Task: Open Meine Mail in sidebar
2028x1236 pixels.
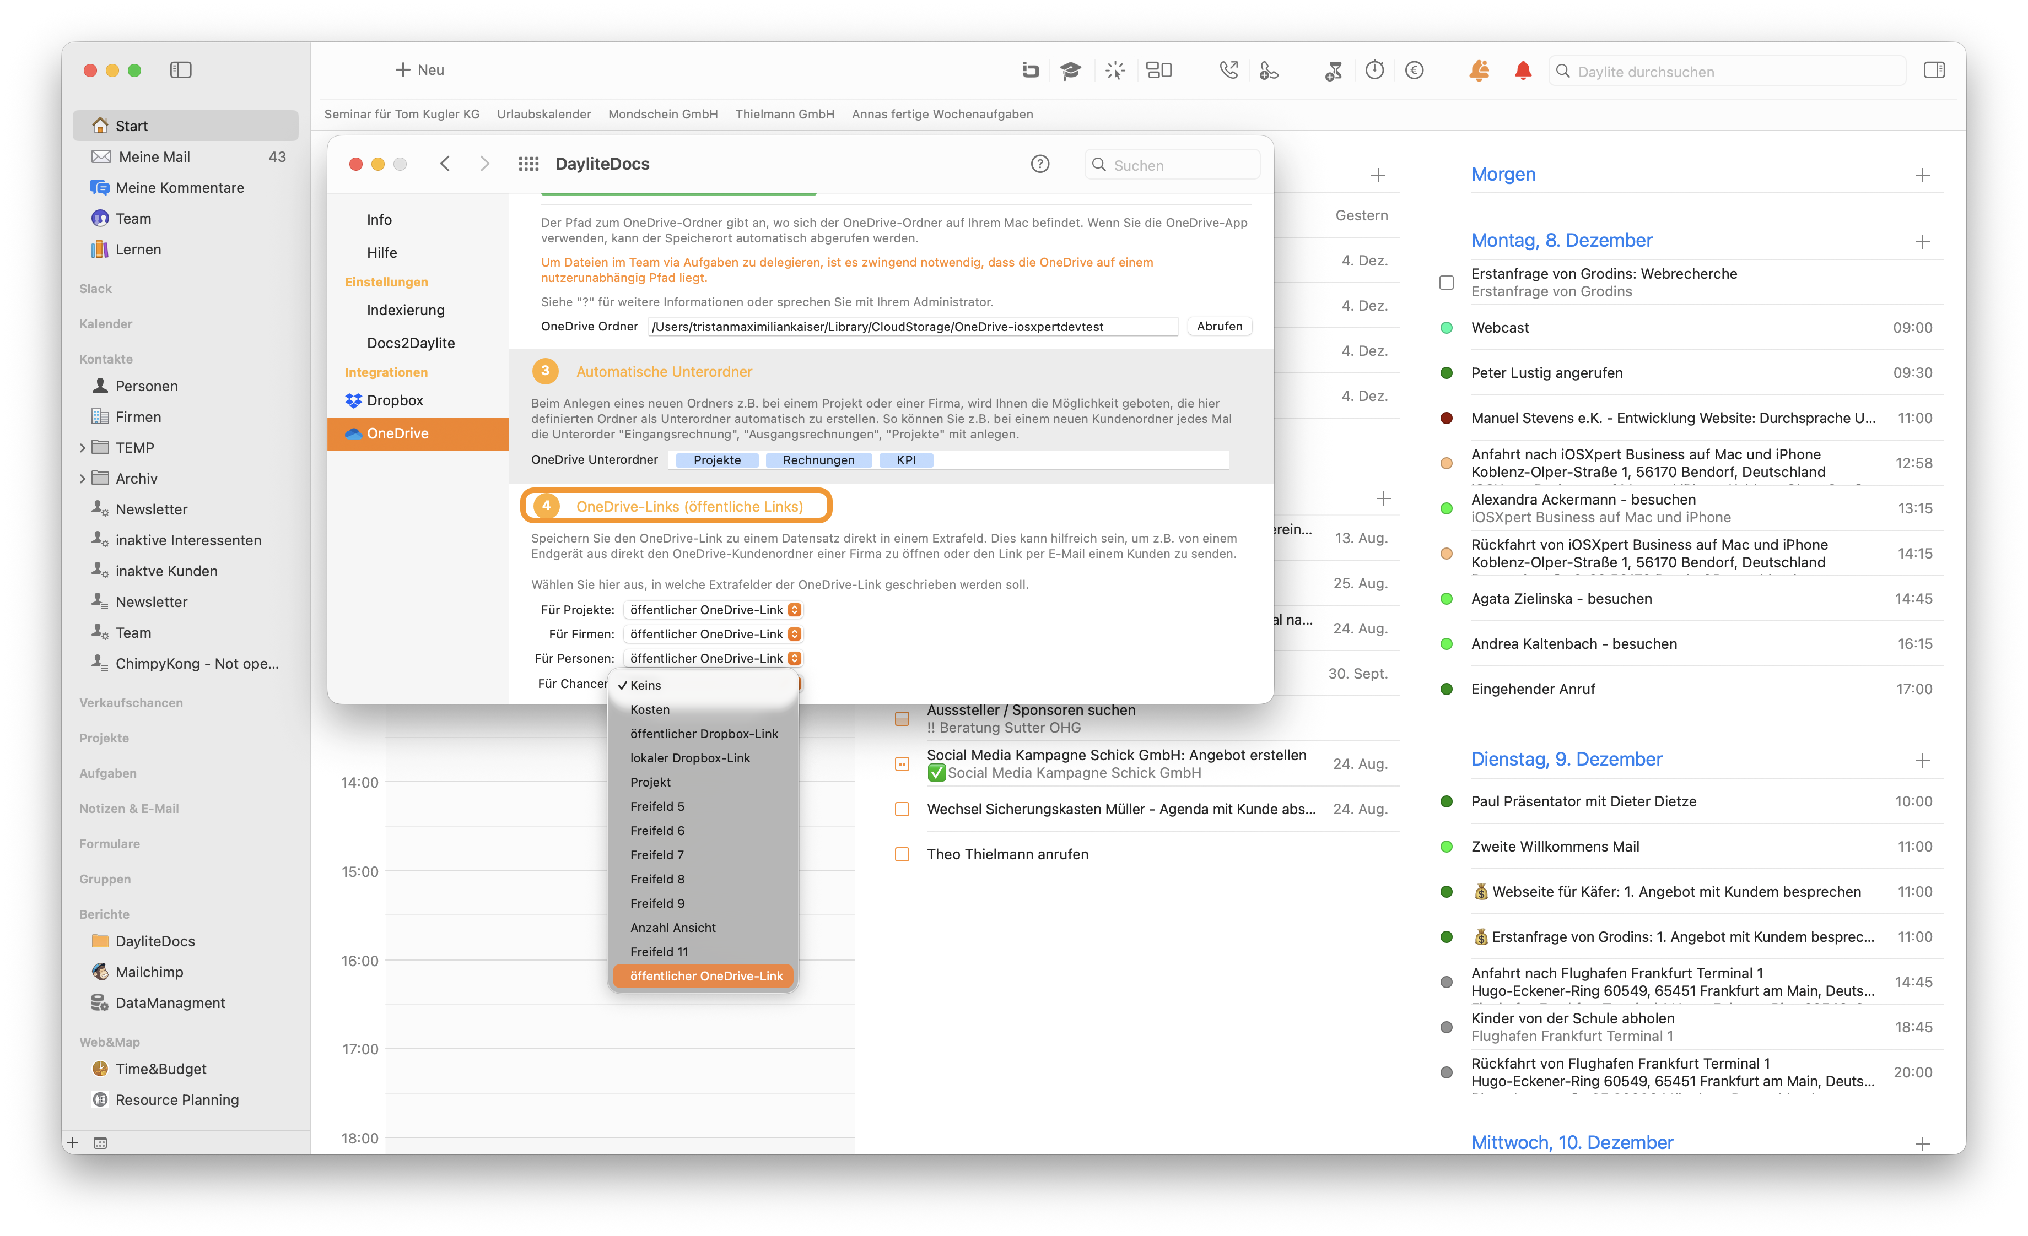Action: [186, 156]
